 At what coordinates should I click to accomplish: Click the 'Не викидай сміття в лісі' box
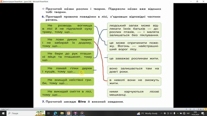[67, 93]
